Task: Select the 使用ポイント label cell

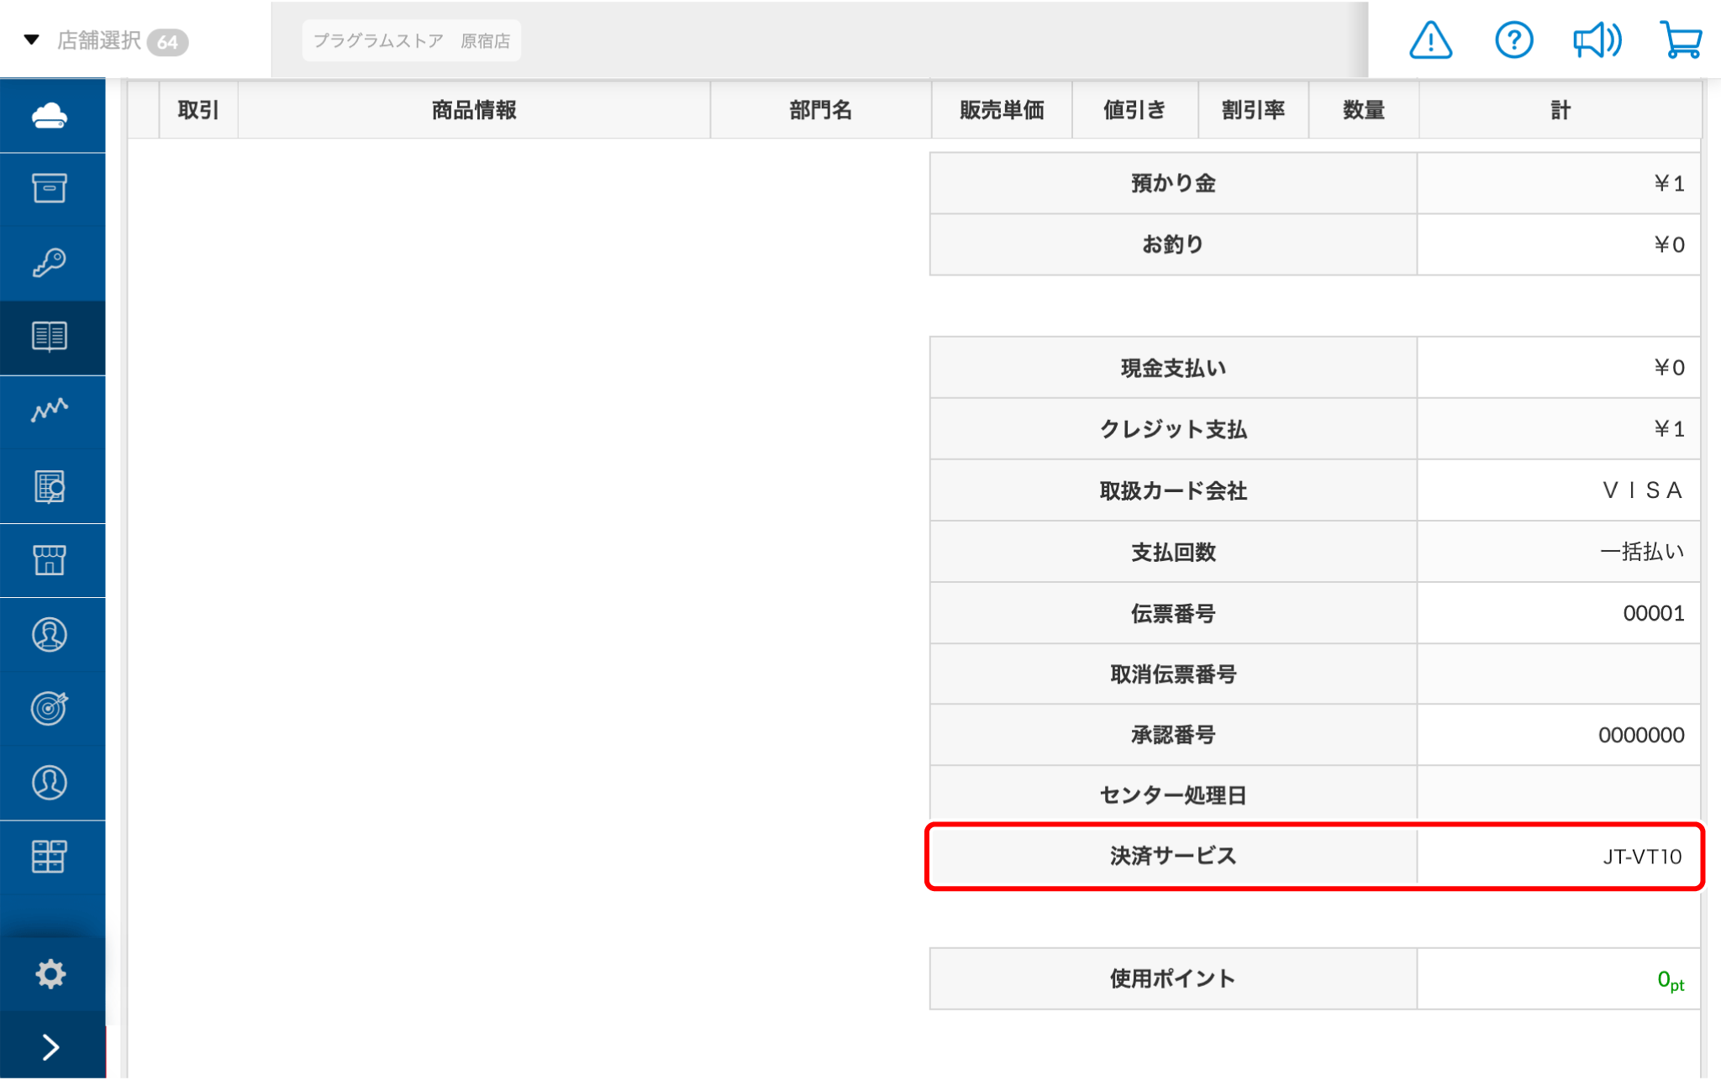Action: [1173, 978]
